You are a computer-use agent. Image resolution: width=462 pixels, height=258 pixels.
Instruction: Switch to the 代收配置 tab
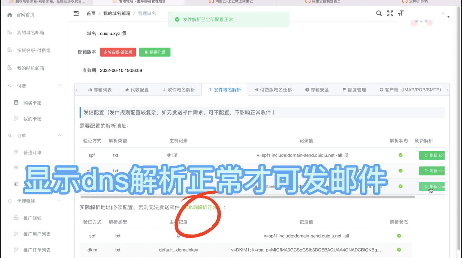click(137, 90)
